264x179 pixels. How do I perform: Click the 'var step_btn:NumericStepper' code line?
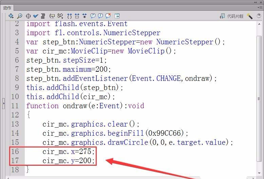[x=126, y=42]
